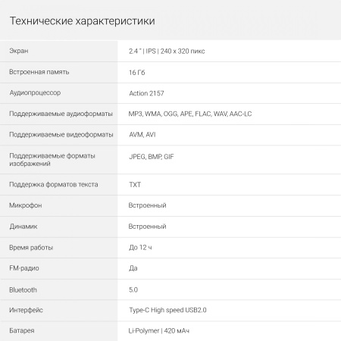Click the MP3, WMA, OGG audio formats list
Viewport: 341px width, 341px height.
point(190,114)
